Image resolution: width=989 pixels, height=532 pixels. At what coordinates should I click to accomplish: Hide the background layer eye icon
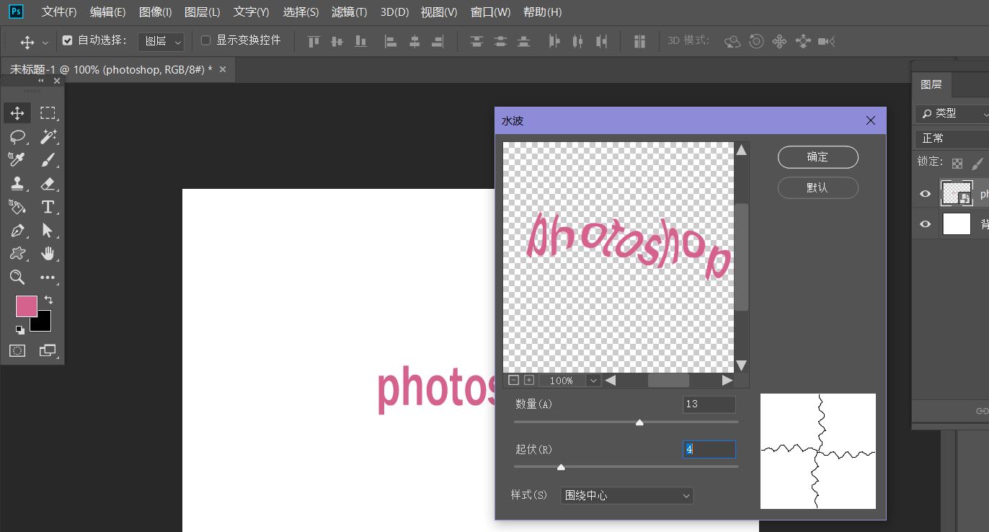tap(926, 224)
